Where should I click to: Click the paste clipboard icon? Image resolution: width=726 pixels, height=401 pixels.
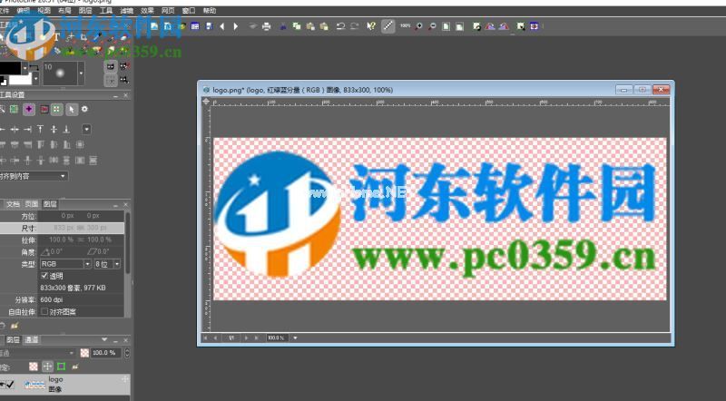(310, 26)
